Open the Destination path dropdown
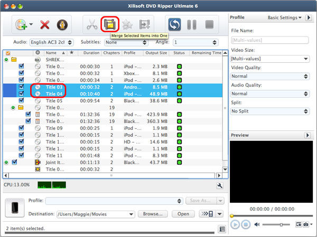The height and width of the screenshot is (237, 317). (96, 214)
